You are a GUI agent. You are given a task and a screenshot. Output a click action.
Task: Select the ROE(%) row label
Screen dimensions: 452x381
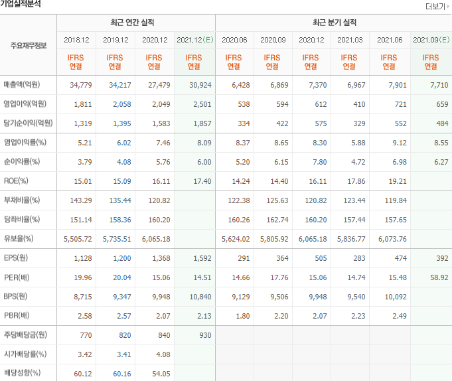point(16,181)
